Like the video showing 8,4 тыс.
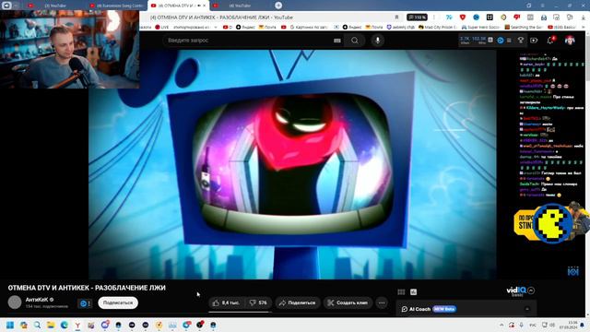 [x=226, y=302]
